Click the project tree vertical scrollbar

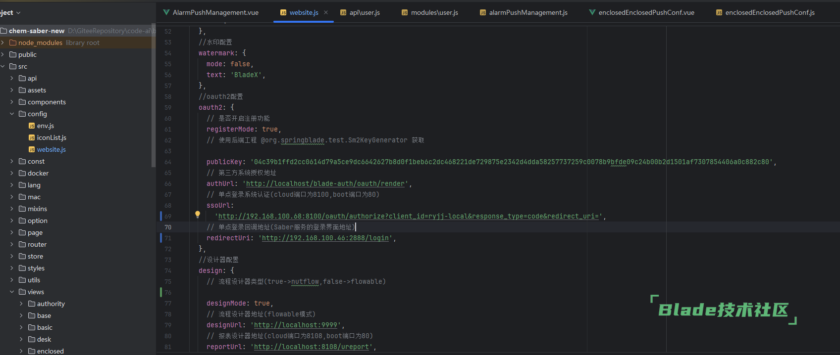tap(154, 96)
